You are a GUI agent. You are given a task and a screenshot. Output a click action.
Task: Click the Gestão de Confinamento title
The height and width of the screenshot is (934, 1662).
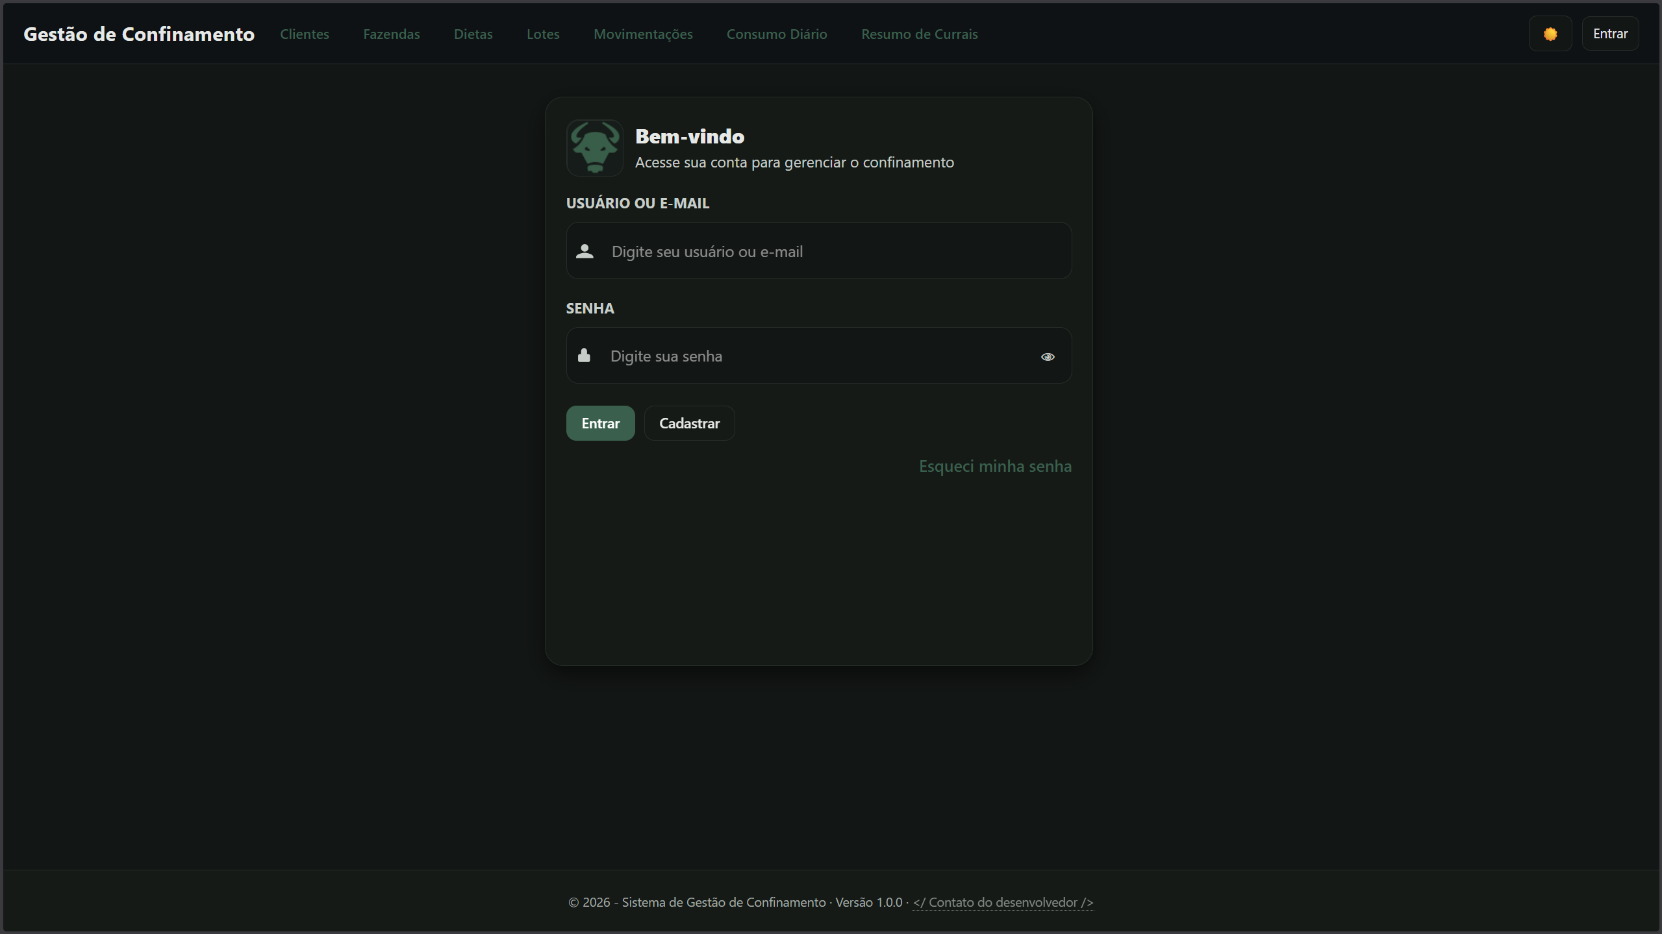(139, 34)
